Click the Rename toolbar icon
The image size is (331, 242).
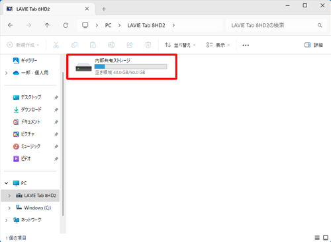point(111,45)
